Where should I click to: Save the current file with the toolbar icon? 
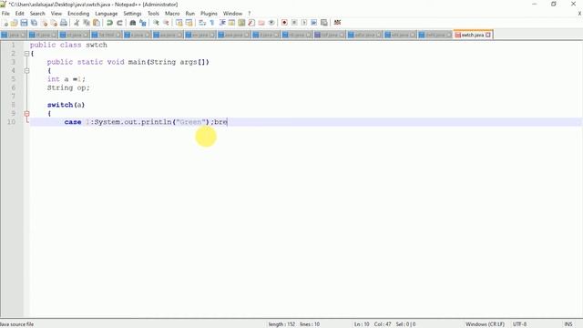(x=25, y=23)
